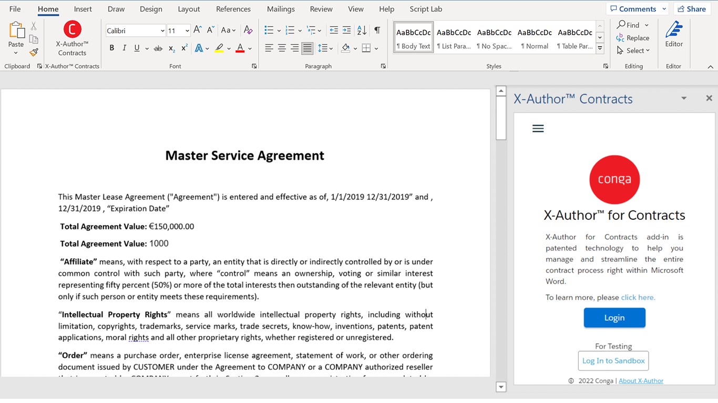Sort the selected text
Screen dimensions: 718x403
point(362,30)
